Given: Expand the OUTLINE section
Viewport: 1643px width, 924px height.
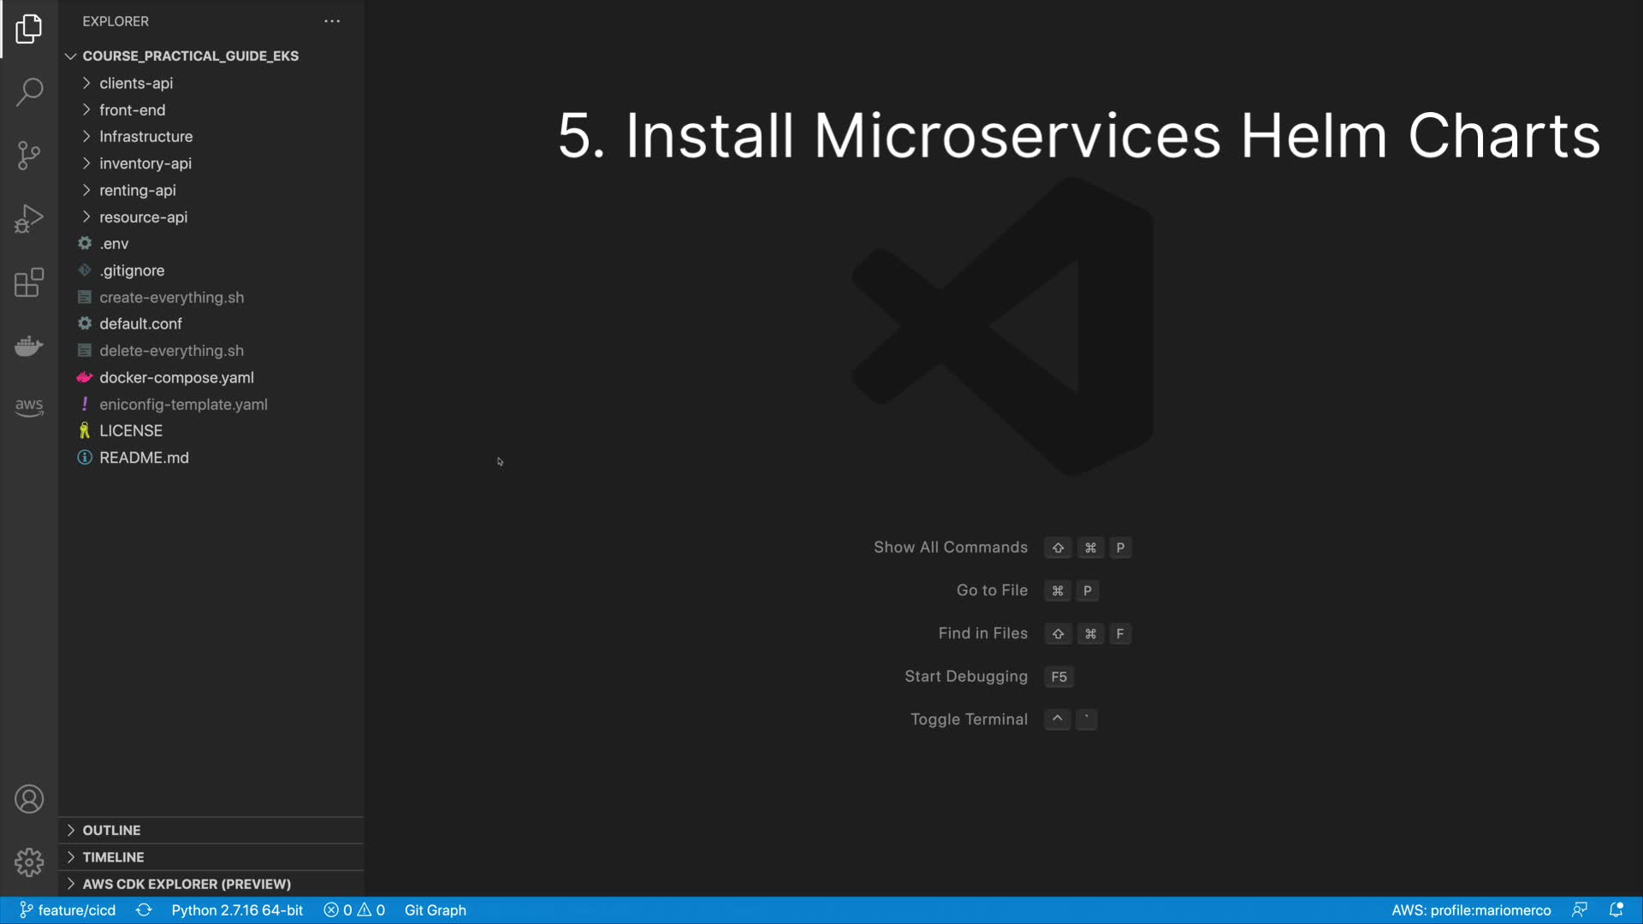Looking at the screenshot, I should 111,830.
